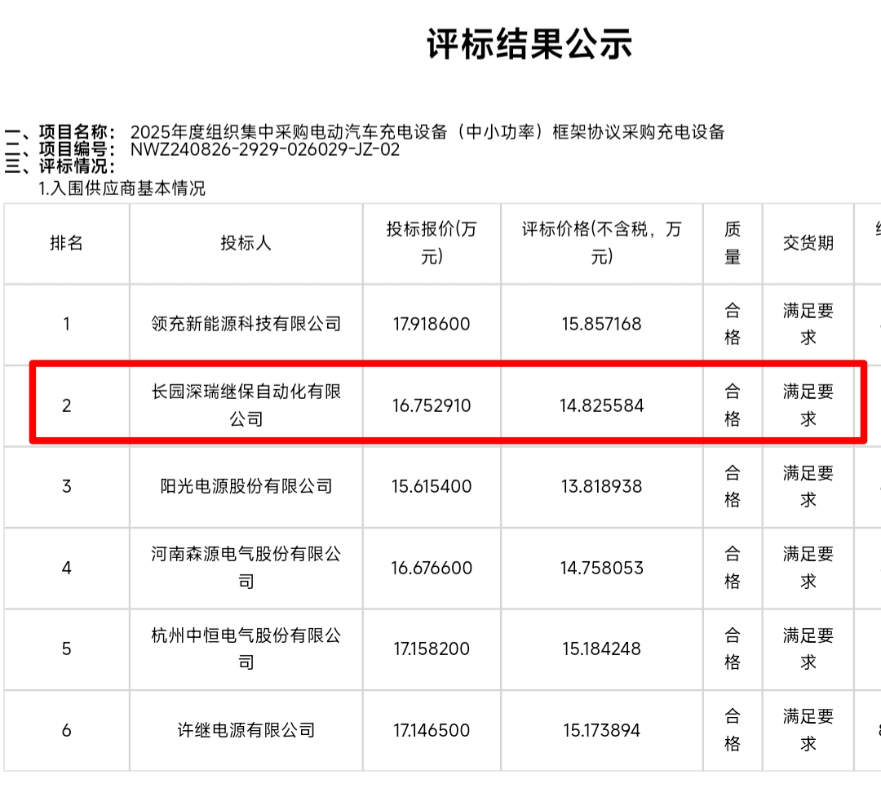Click bidder 杭州中恒电气股份有限公司
Image resolution: width=881 pixels, height=788 pixels.
coord(246,649)
